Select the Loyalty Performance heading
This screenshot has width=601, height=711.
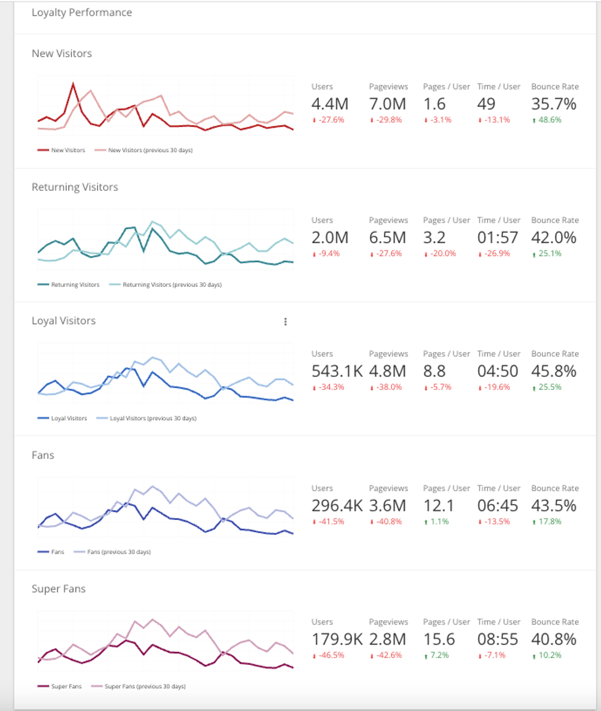(x=82, y=12)
